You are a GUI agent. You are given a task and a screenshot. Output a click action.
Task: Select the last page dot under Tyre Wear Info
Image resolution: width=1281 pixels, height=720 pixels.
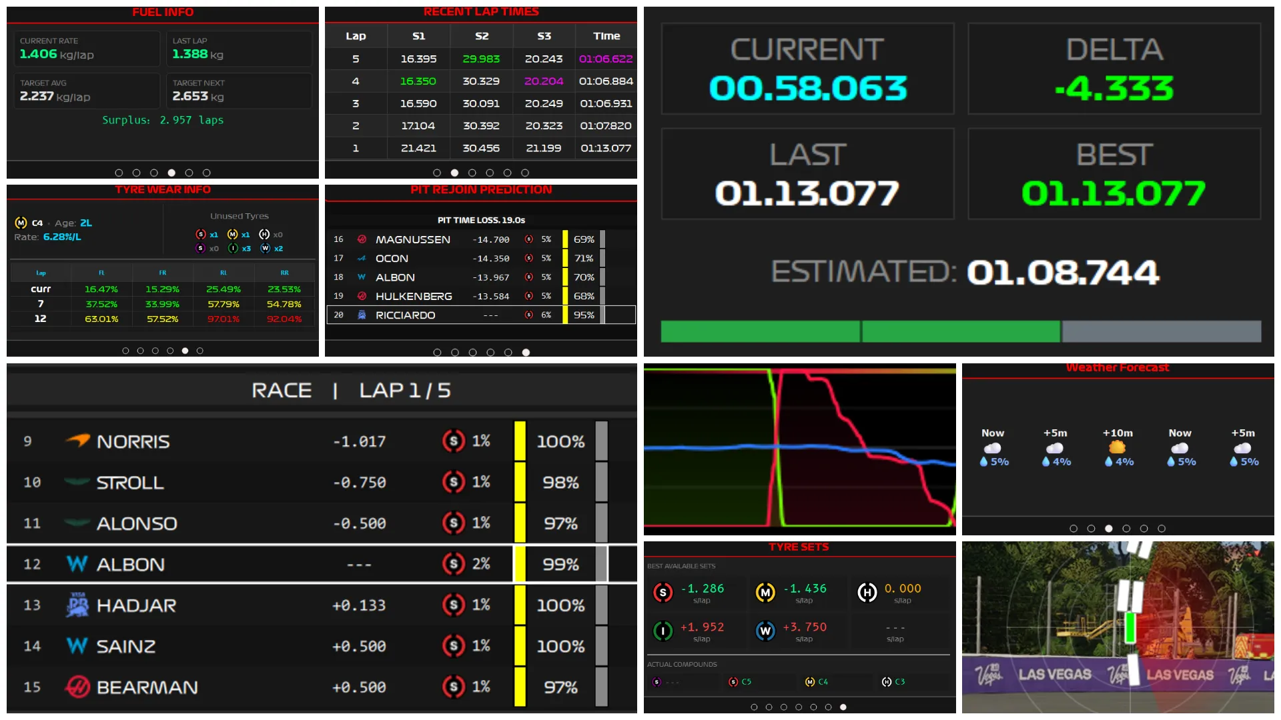pyautogui.click(x=200, y=351)
